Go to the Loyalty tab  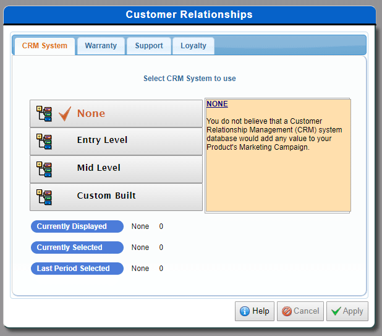(x=193, y=46)
